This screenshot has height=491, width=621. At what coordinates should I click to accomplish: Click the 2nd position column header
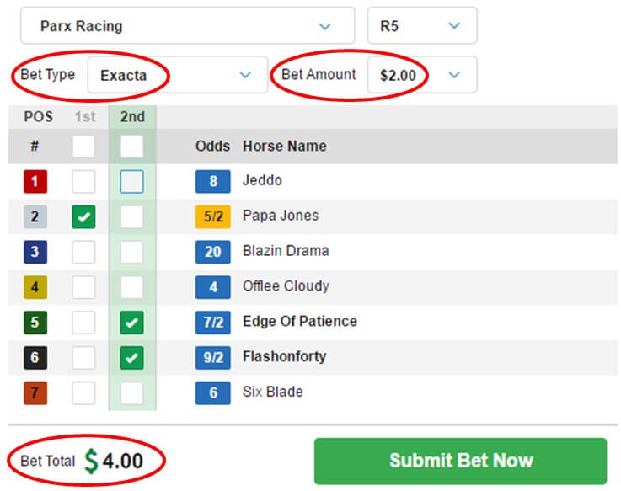pos(132,117)
